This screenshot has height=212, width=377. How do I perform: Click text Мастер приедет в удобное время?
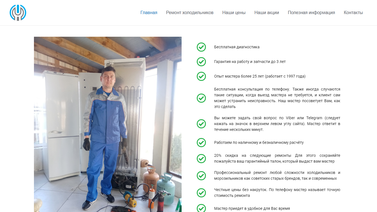click(252, 209)
